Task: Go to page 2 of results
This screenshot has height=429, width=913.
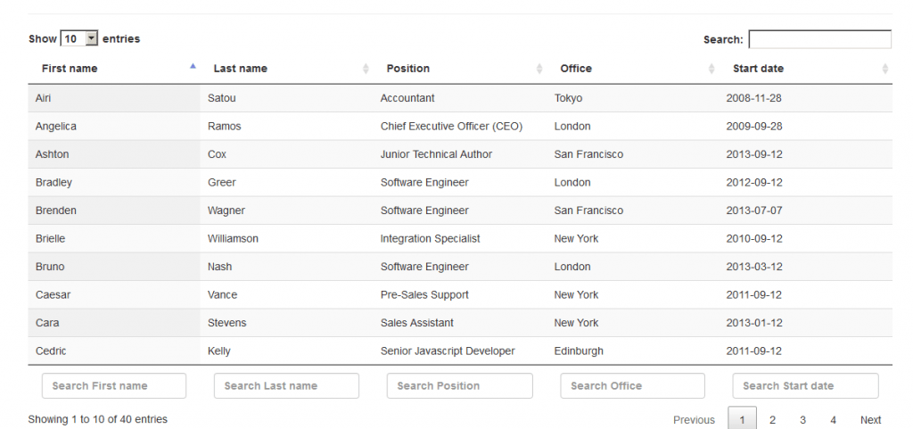Action: (772, 420)
